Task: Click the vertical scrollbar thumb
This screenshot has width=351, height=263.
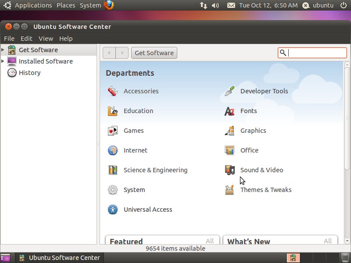Action: click(347, 118)
